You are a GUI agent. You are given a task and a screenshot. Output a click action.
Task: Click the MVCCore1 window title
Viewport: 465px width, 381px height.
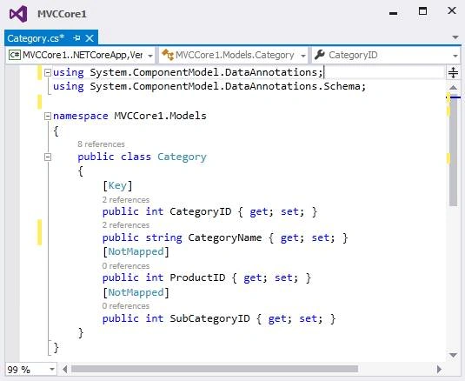[62, 14]
